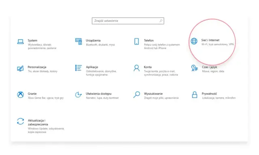Open the Personalizacja category title
Viewport: 259px width, 155px height.
pos(37,67)
